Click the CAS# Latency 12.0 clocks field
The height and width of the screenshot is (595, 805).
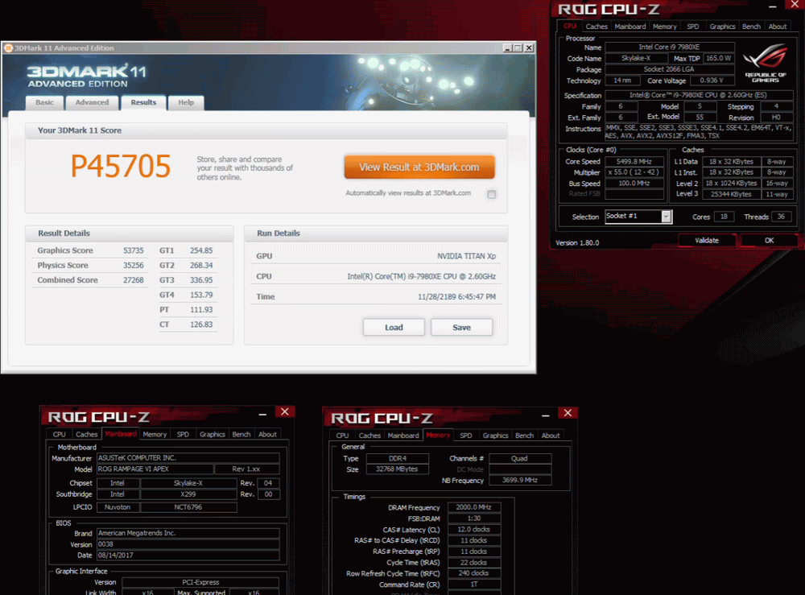(x=474, y=529)
